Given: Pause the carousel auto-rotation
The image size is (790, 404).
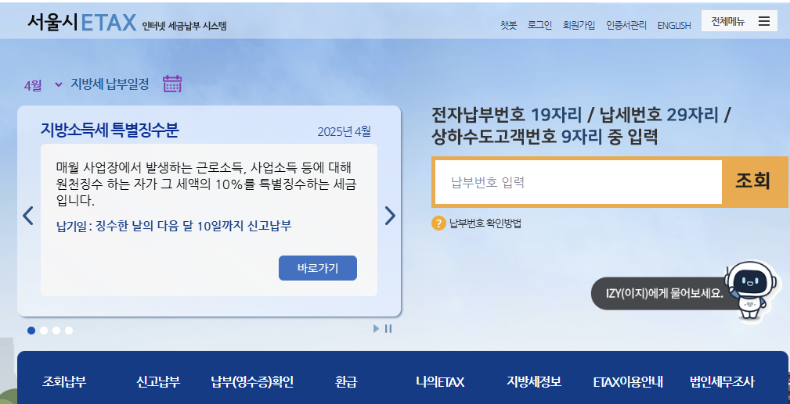Looking at the screenshot, I should coord(388,328).
